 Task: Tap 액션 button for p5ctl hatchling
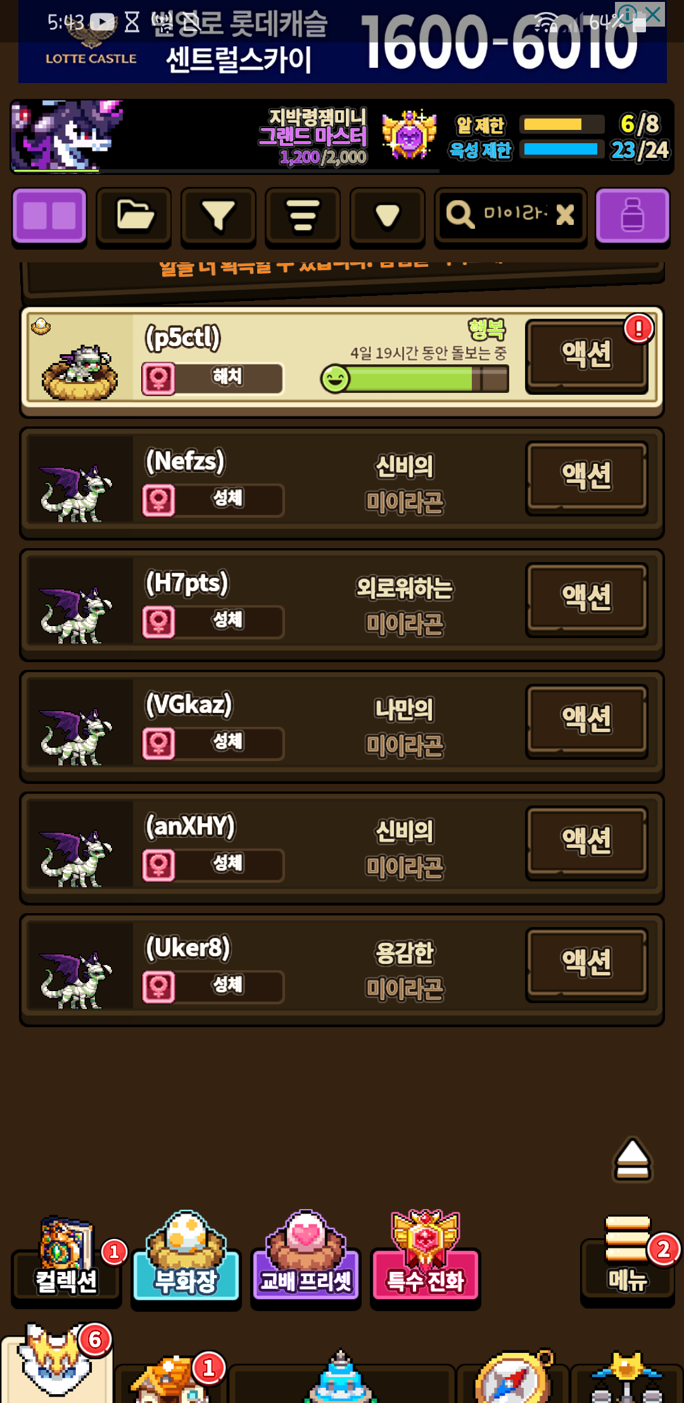pyautogui.click(x=587, y=354)
